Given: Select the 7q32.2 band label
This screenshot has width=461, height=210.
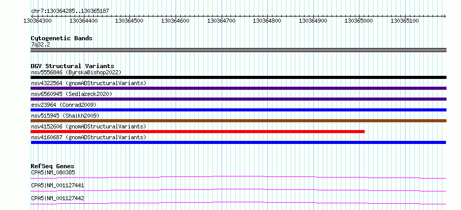Looking at the screenshot, I should [x=40, y=44].
